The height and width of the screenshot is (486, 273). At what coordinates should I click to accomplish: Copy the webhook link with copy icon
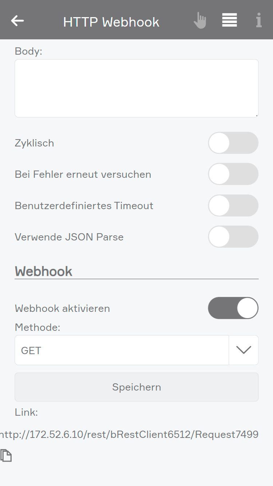6,456
